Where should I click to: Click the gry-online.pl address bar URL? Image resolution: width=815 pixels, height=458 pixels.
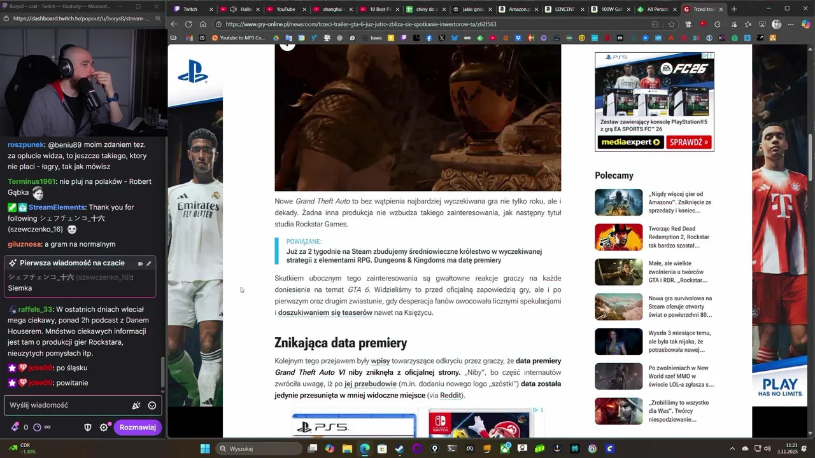tap(360, 24)
